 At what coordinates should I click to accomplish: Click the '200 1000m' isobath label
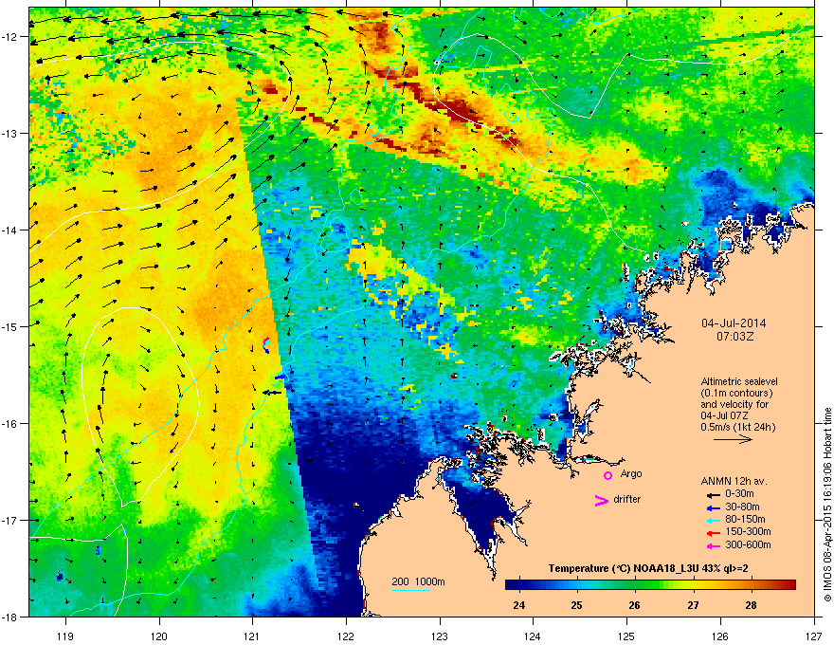click(x=418, y=581)
